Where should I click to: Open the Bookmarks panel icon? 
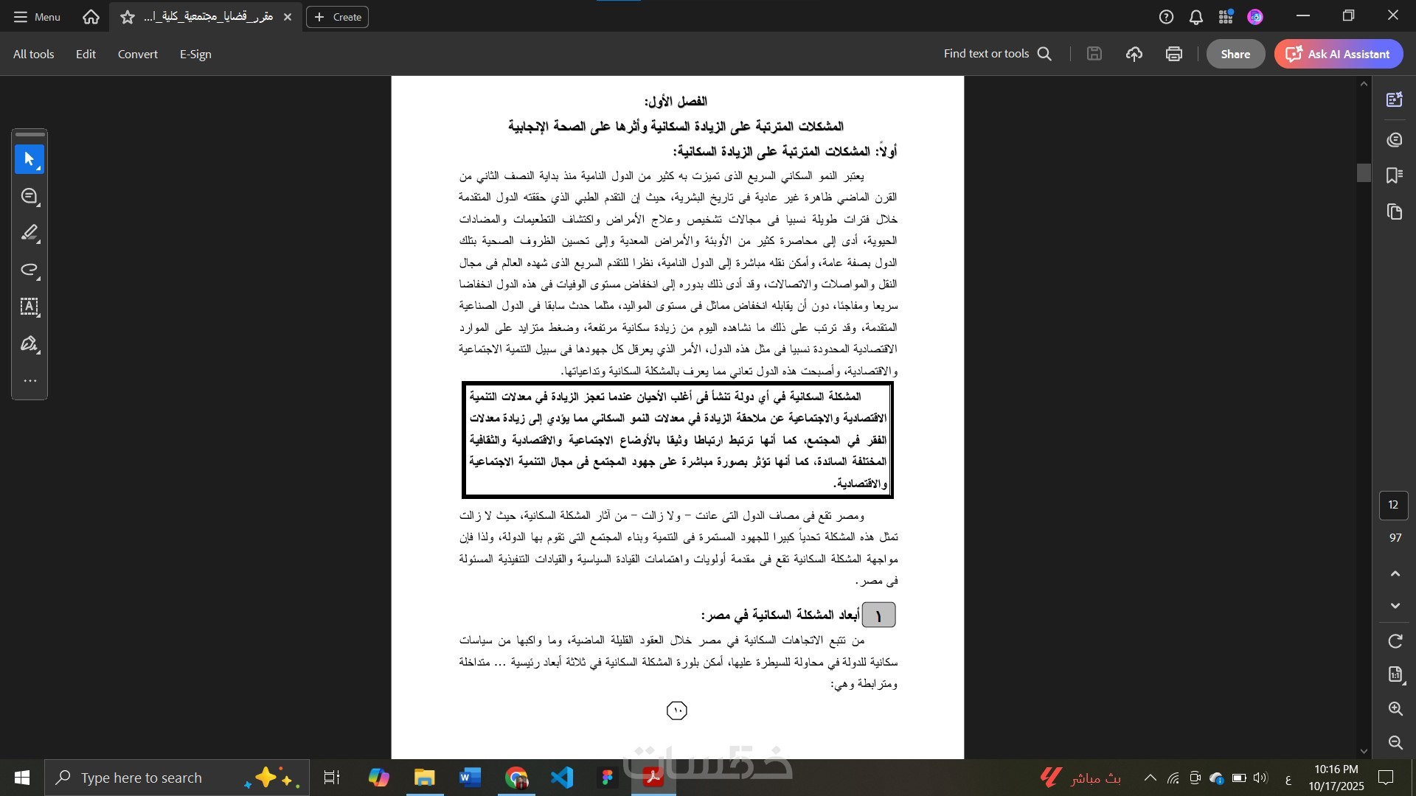1394,175
